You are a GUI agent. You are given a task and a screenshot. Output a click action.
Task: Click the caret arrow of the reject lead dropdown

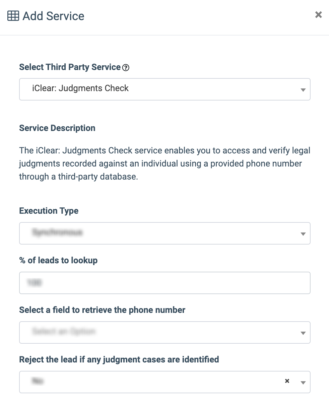coord(303,383)
